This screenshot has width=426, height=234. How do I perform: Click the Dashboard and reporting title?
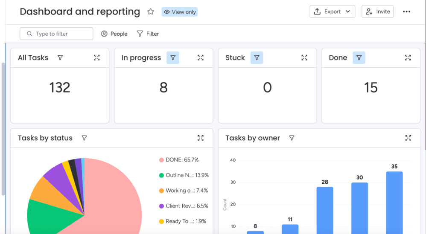point(80,11)
